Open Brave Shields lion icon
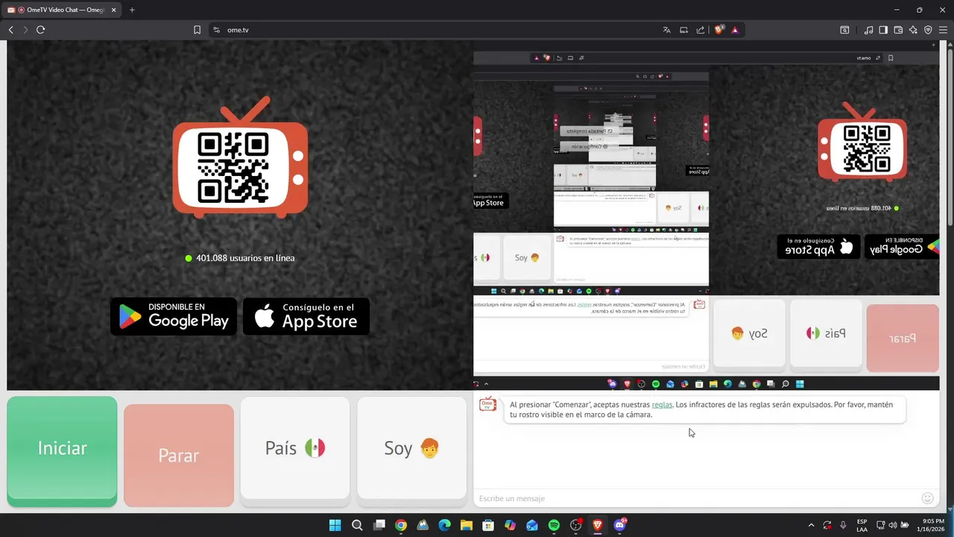Viewport: 954px width, 537px height. [x=719, y=30]
